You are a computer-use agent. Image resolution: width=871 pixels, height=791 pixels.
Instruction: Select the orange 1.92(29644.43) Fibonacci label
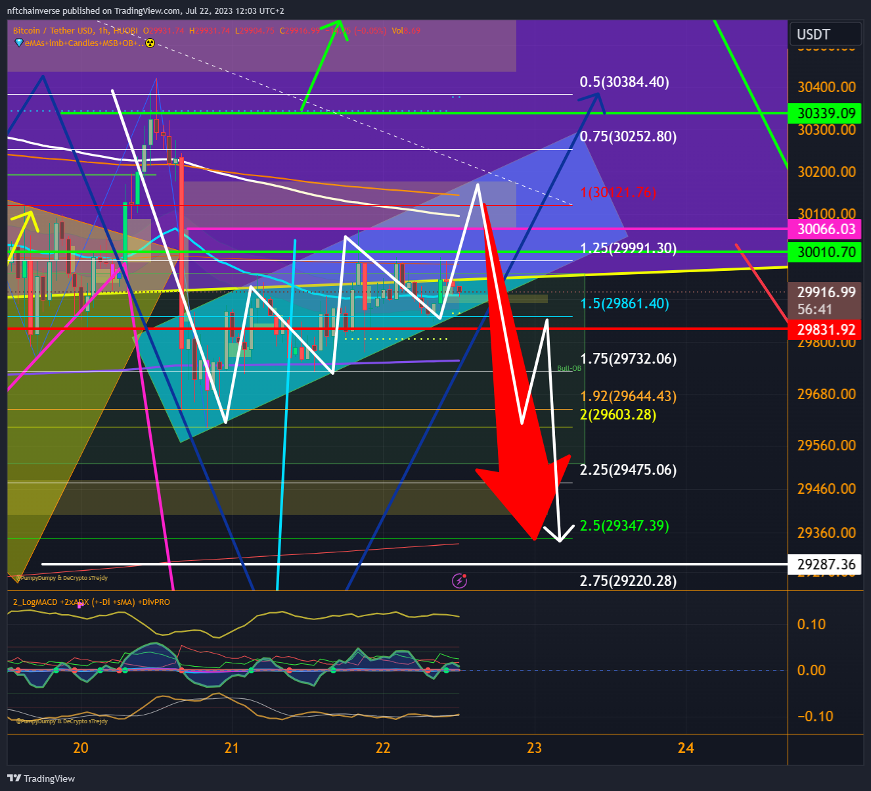point(628,396)
